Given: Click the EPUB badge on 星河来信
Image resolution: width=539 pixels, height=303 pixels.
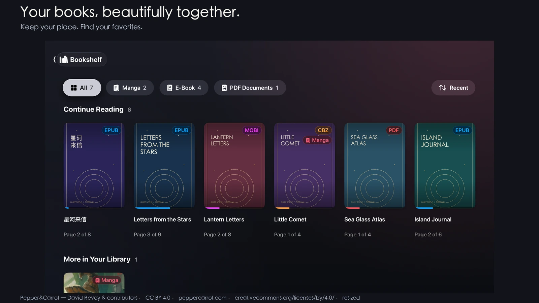Looking at the screenshot, I should (111, 130).
